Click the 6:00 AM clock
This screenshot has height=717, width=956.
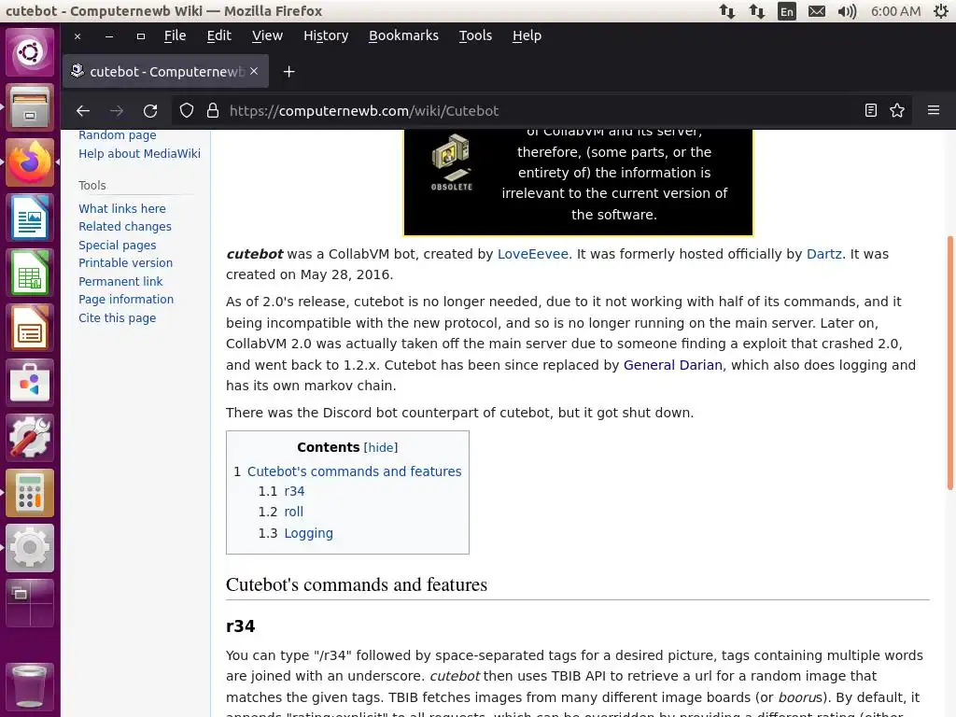[x=895, y=11]
